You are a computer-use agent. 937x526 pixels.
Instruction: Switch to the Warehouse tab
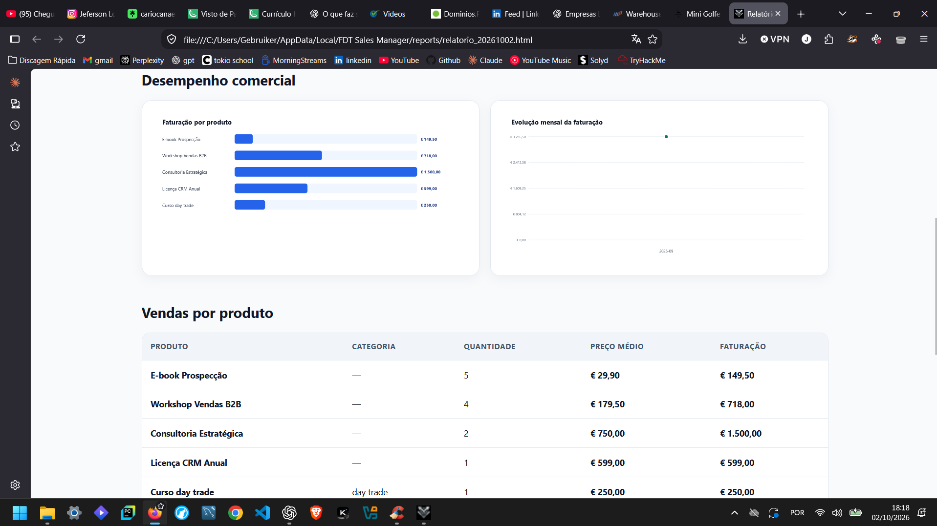(637, 14)
